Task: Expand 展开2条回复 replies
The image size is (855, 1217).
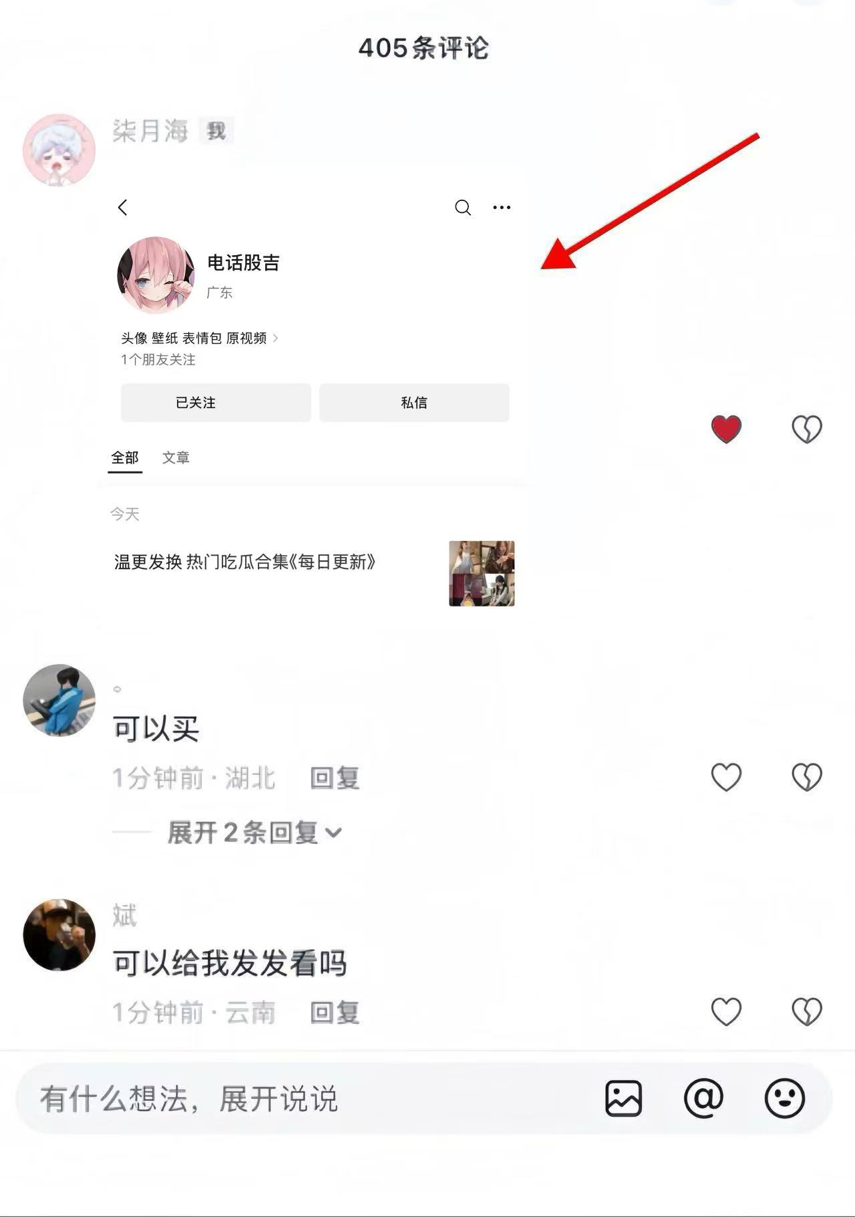Action: tap(254, 833)
